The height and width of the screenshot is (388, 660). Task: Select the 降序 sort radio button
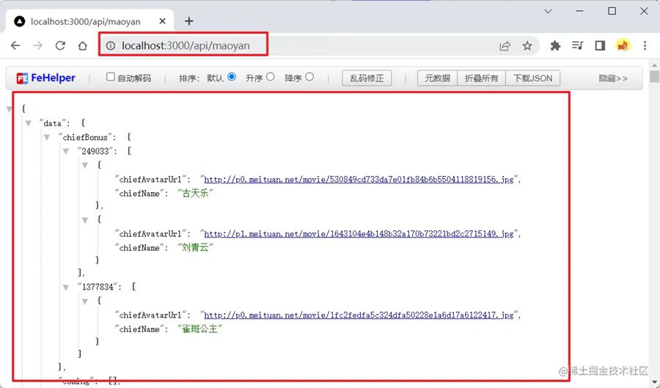pyautogui.click(x=309, y=76)
